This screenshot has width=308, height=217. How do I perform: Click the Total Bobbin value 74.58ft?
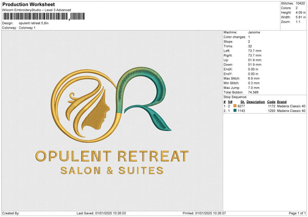point(253,92)
